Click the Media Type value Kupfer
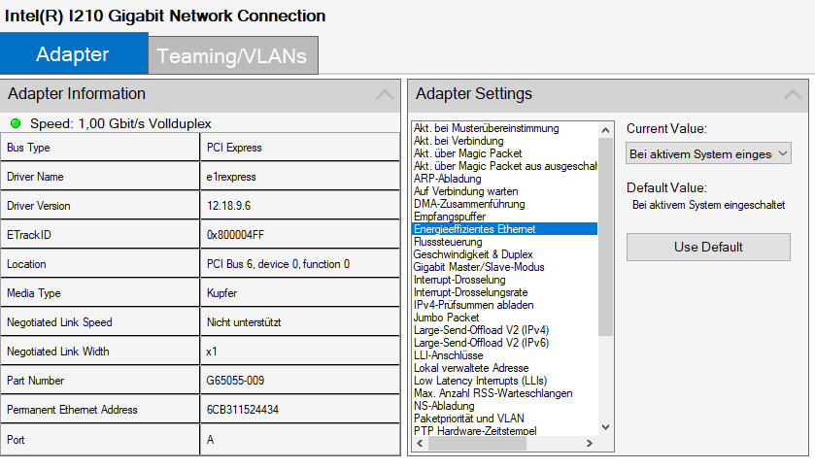This screenshot has height=469, width=815. (x=221, y=293)
